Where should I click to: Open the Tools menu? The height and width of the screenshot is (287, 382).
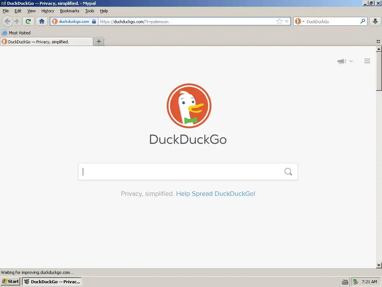tap(90, 11)
